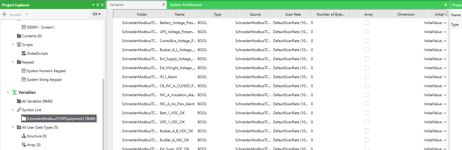Close the Variables tab with its X
The image size is (462, 150).
[x=163, y=5]
